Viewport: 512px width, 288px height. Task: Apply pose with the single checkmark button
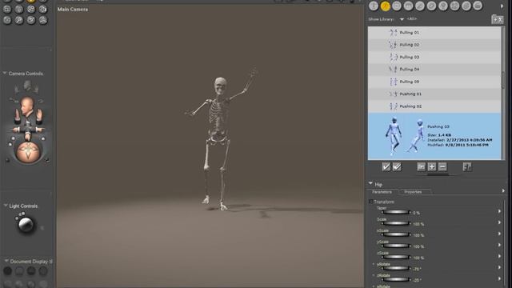(x=386, y=167)
